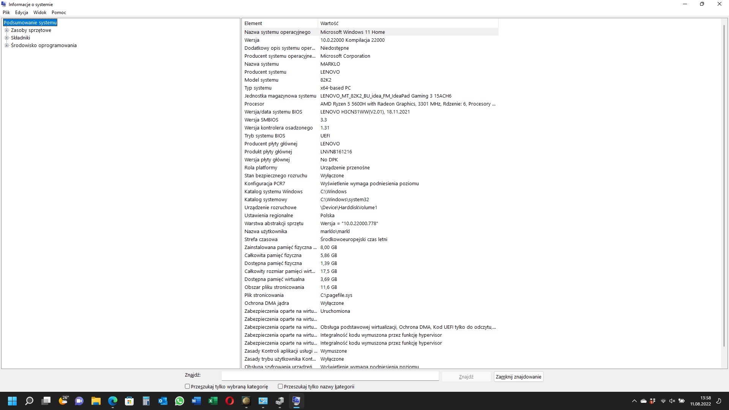Enable 'Przeszukaj tylko nazwy kategorii' checkbox
This screenshot has width=729, height=410.
pos(280,386)
